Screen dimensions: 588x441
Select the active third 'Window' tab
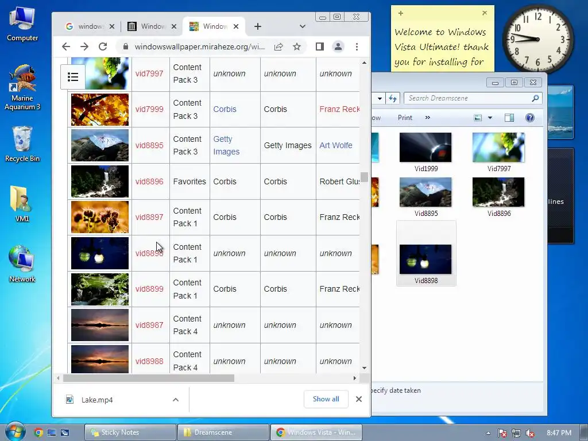tap(214, 26)
